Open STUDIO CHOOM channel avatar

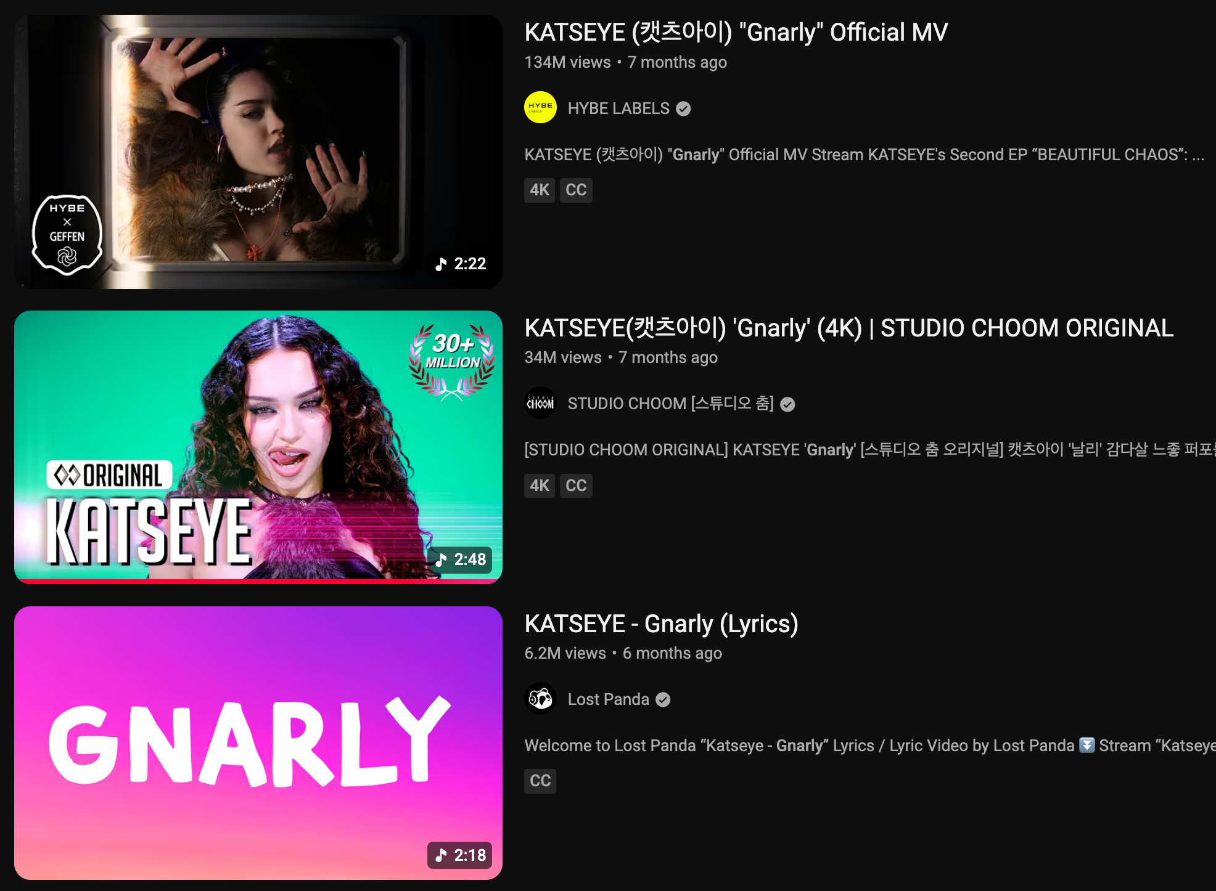pos(540,403)
